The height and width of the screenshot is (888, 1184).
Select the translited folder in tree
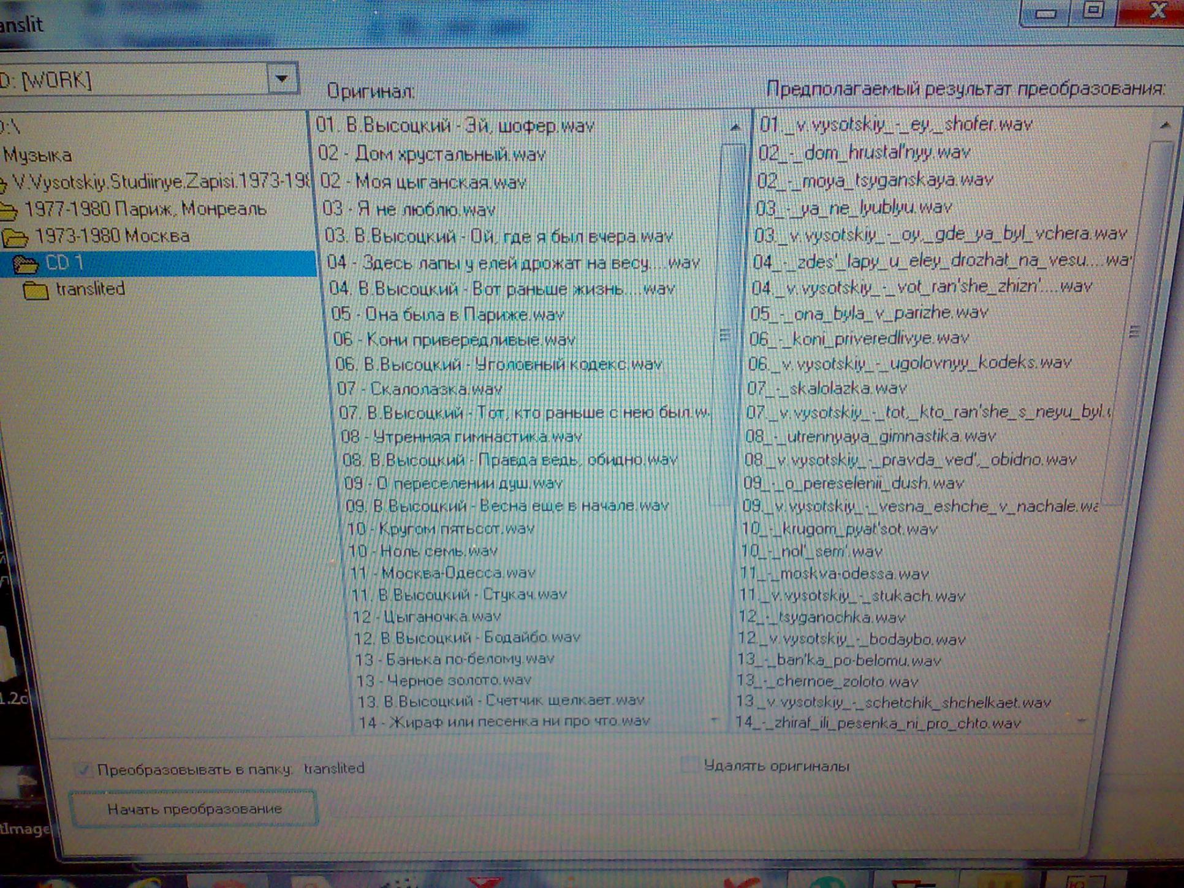pos(90,289)
